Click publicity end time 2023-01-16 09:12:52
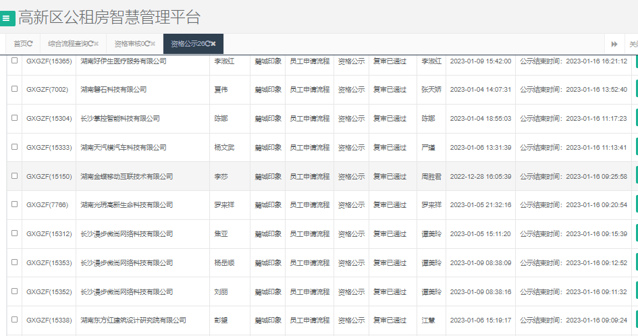This screenshot has width=638, height=336. 597,263
